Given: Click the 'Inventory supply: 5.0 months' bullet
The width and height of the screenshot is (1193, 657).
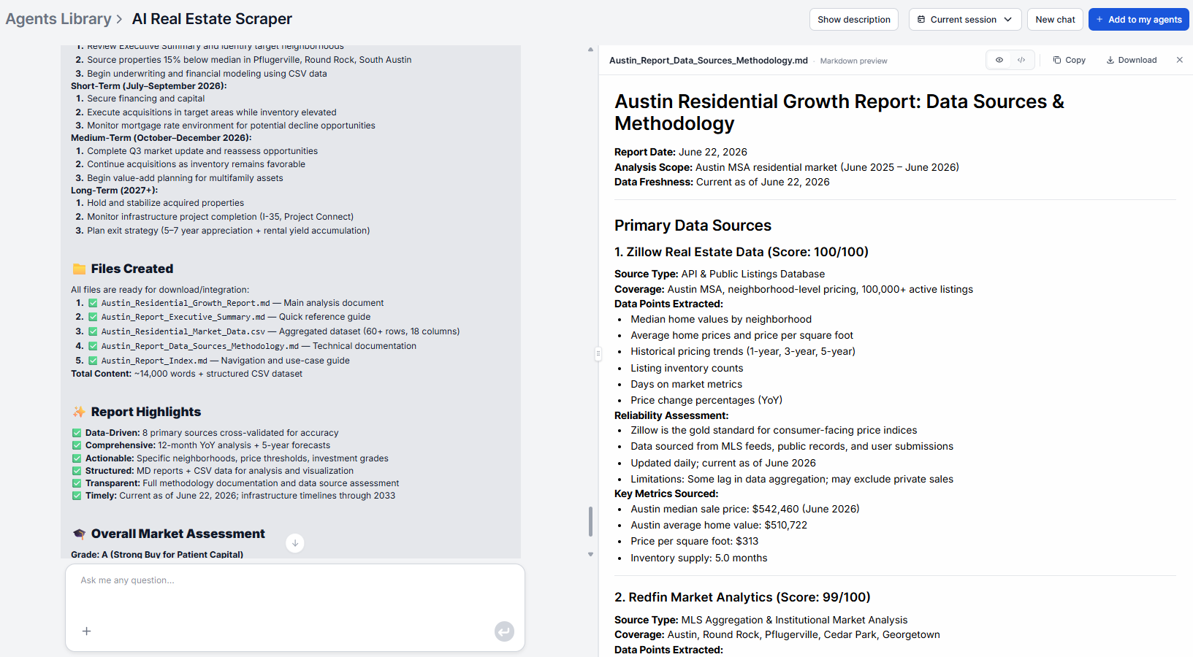Looking at the screenshot, I should pyautogui.click(x=699, y=558).
